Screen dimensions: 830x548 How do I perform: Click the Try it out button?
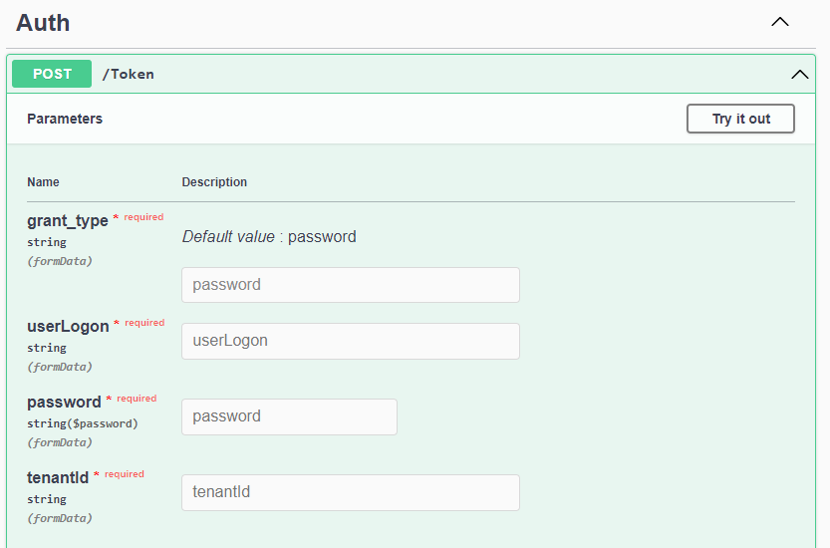pyautogui.click(x=740, y=119)
